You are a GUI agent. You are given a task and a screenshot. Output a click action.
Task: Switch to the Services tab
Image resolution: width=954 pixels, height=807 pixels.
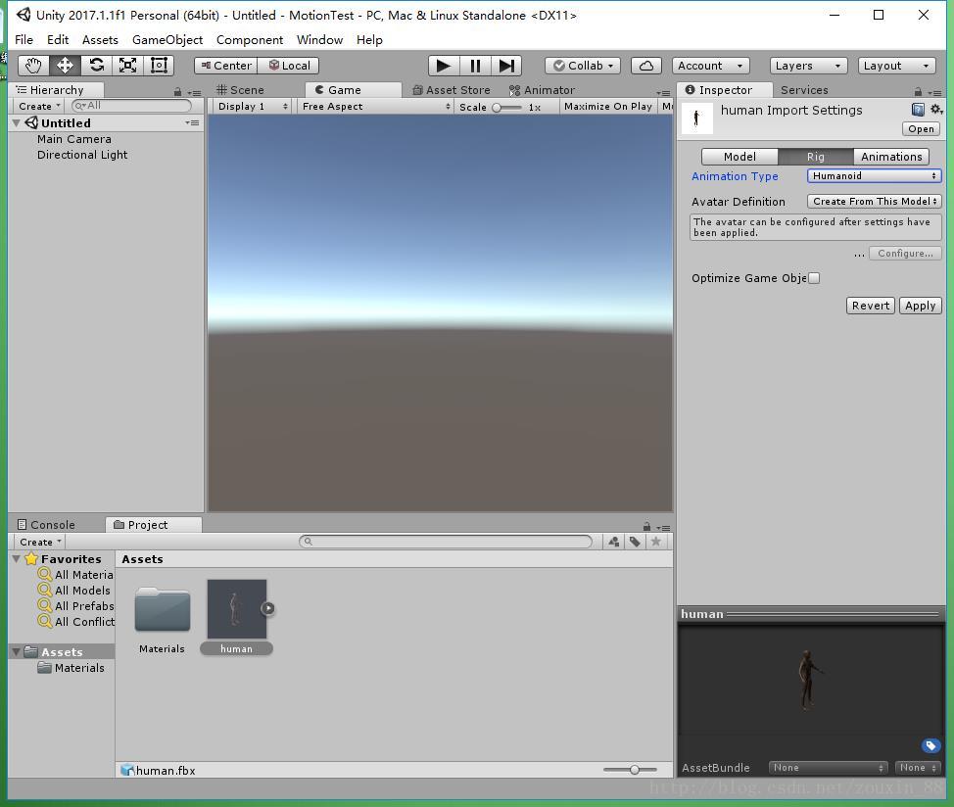click(804, 90)
